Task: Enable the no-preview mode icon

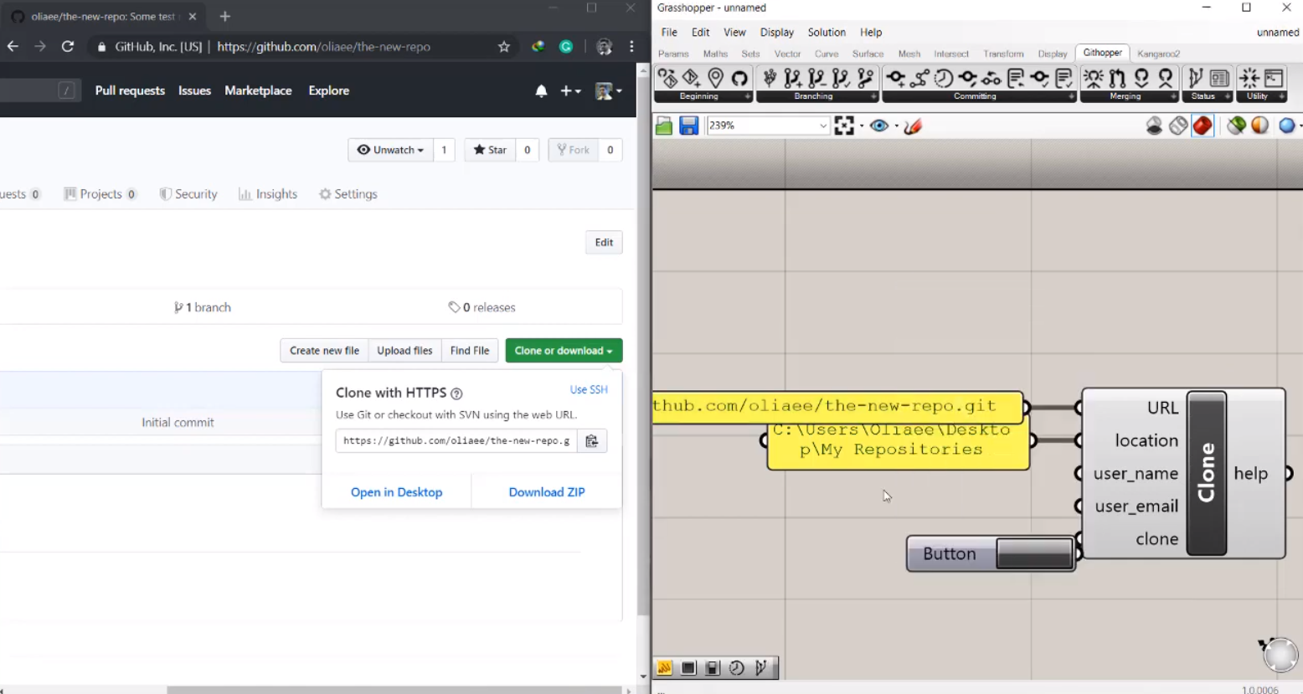Action: click(1154, 126)
